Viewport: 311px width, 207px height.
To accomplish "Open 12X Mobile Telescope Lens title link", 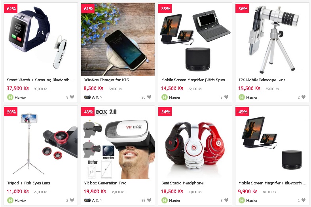I will tap(262, 80).
